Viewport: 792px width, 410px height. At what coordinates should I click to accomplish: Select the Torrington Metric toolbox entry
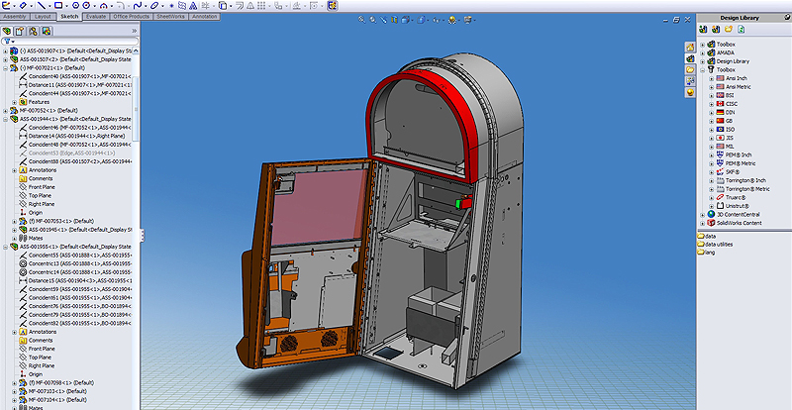(x=748, y=188)
